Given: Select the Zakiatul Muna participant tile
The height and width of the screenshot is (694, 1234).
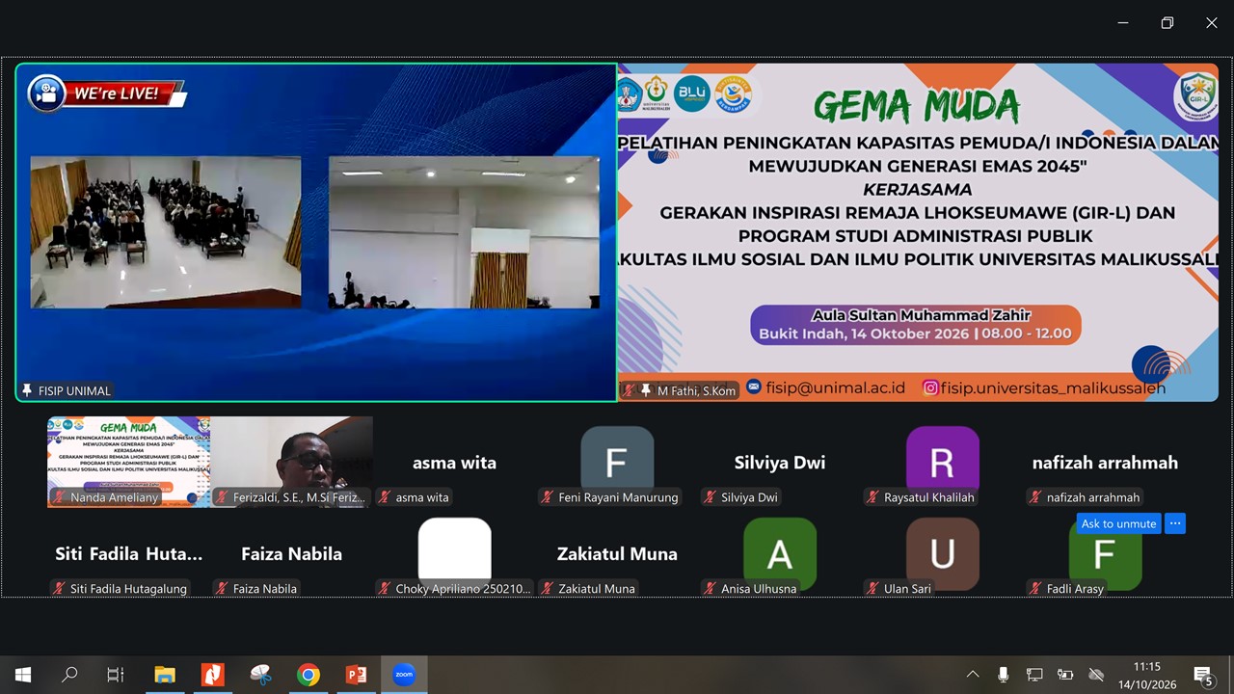Looking at the screenshot, I should (x=617, y=553).
